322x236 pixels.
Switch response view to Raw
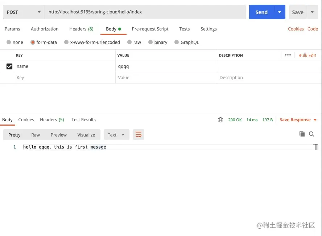tap(36, 135)
